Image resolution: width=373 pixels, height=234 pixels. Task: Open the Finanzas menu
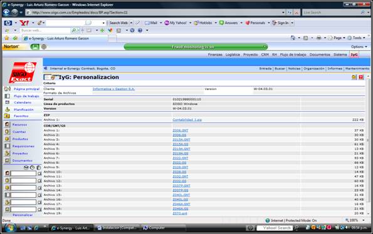[215, 54]
